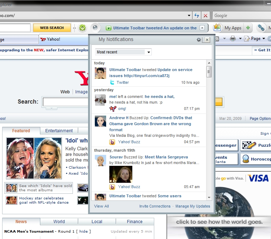Click the round notifications globe icon on toolbar
Viewport: 271px width, 239px height.
(x=94, y=28)
